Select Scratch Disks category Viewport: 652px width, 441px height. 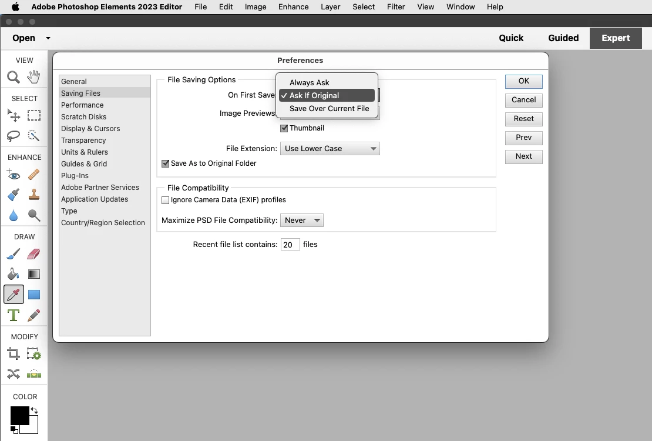(x=105, y=117)
